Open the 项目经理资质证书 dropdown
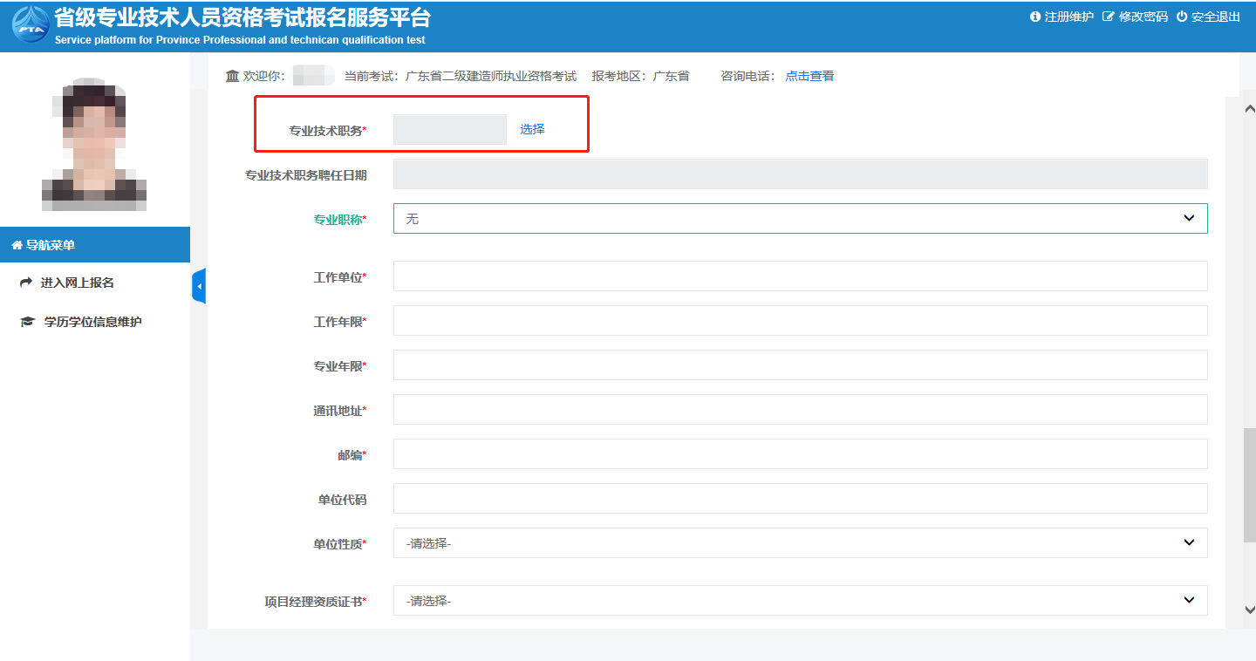Viewport: 1256px width, 661px height. click(x=800, y=600)
